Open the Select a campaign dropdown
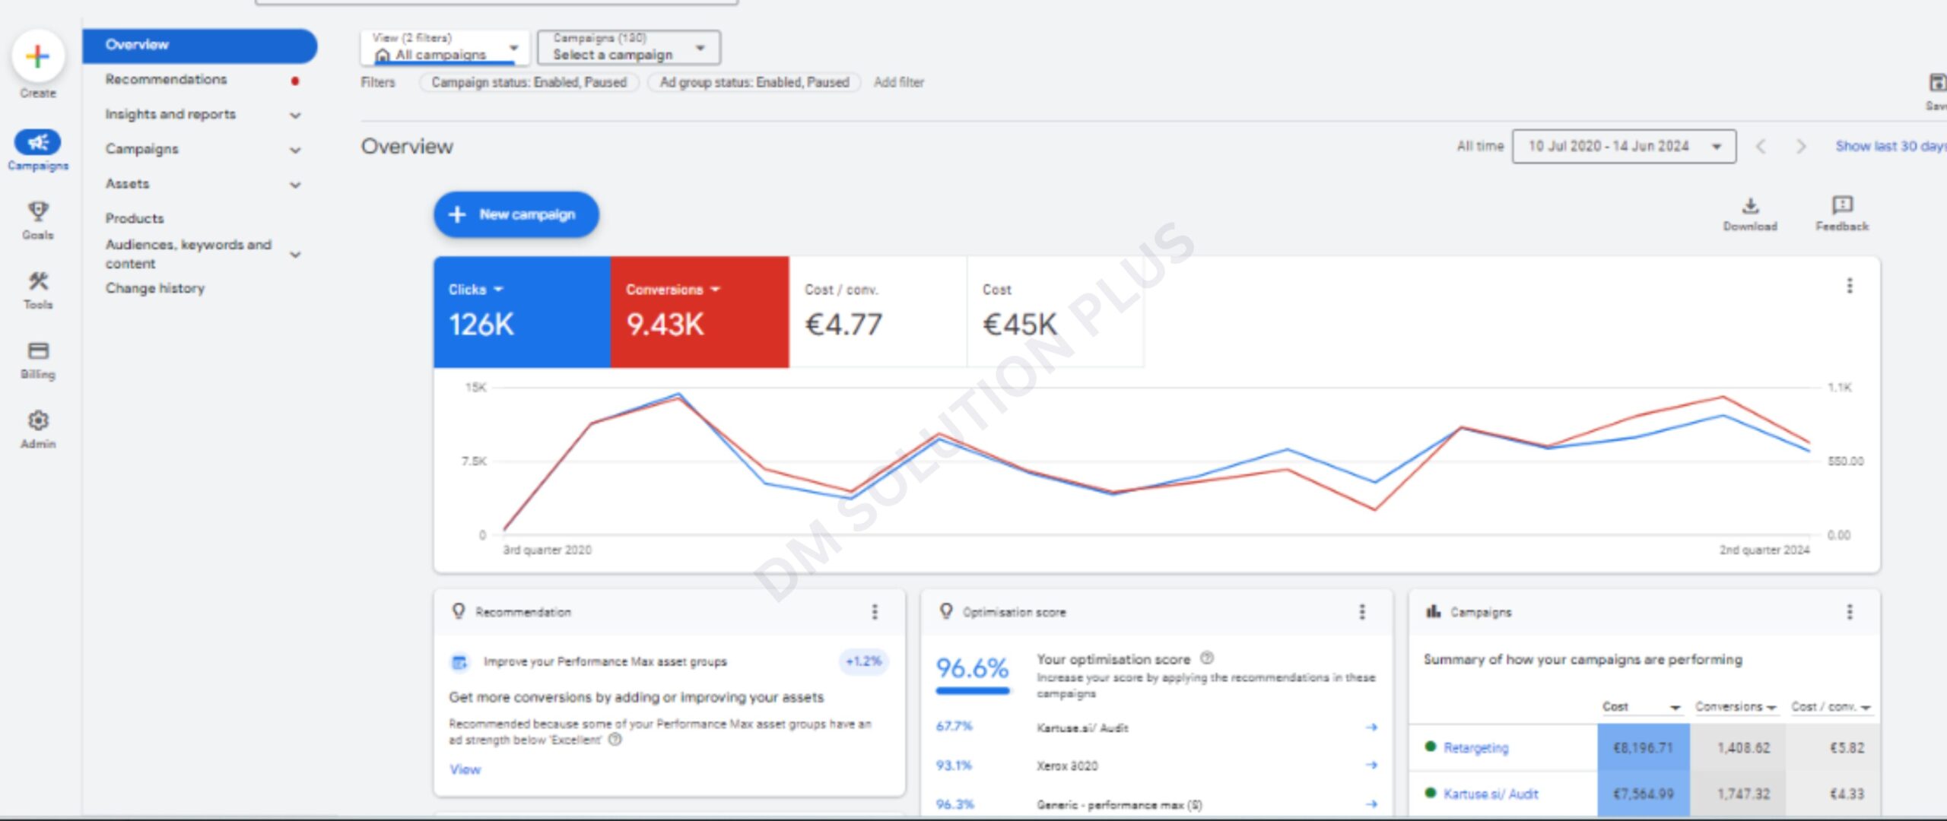The image size is (1947, 821). pos(628,48)
